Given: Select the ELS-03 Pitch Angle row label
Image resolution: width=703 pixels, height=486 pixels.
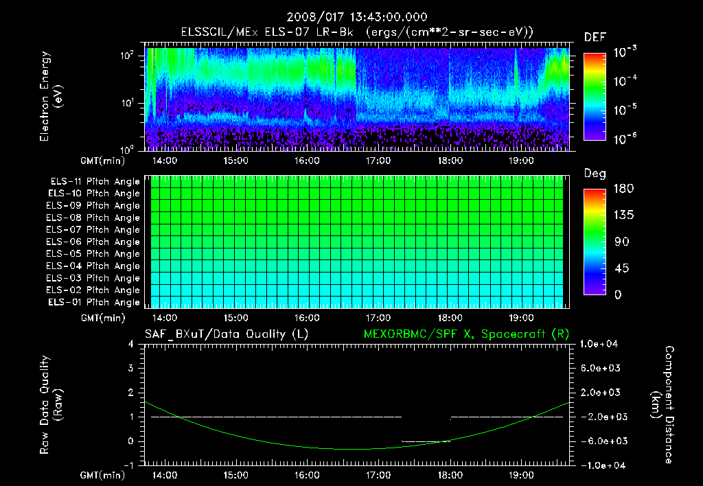Looking at the screenshot, I should (93, 278).
